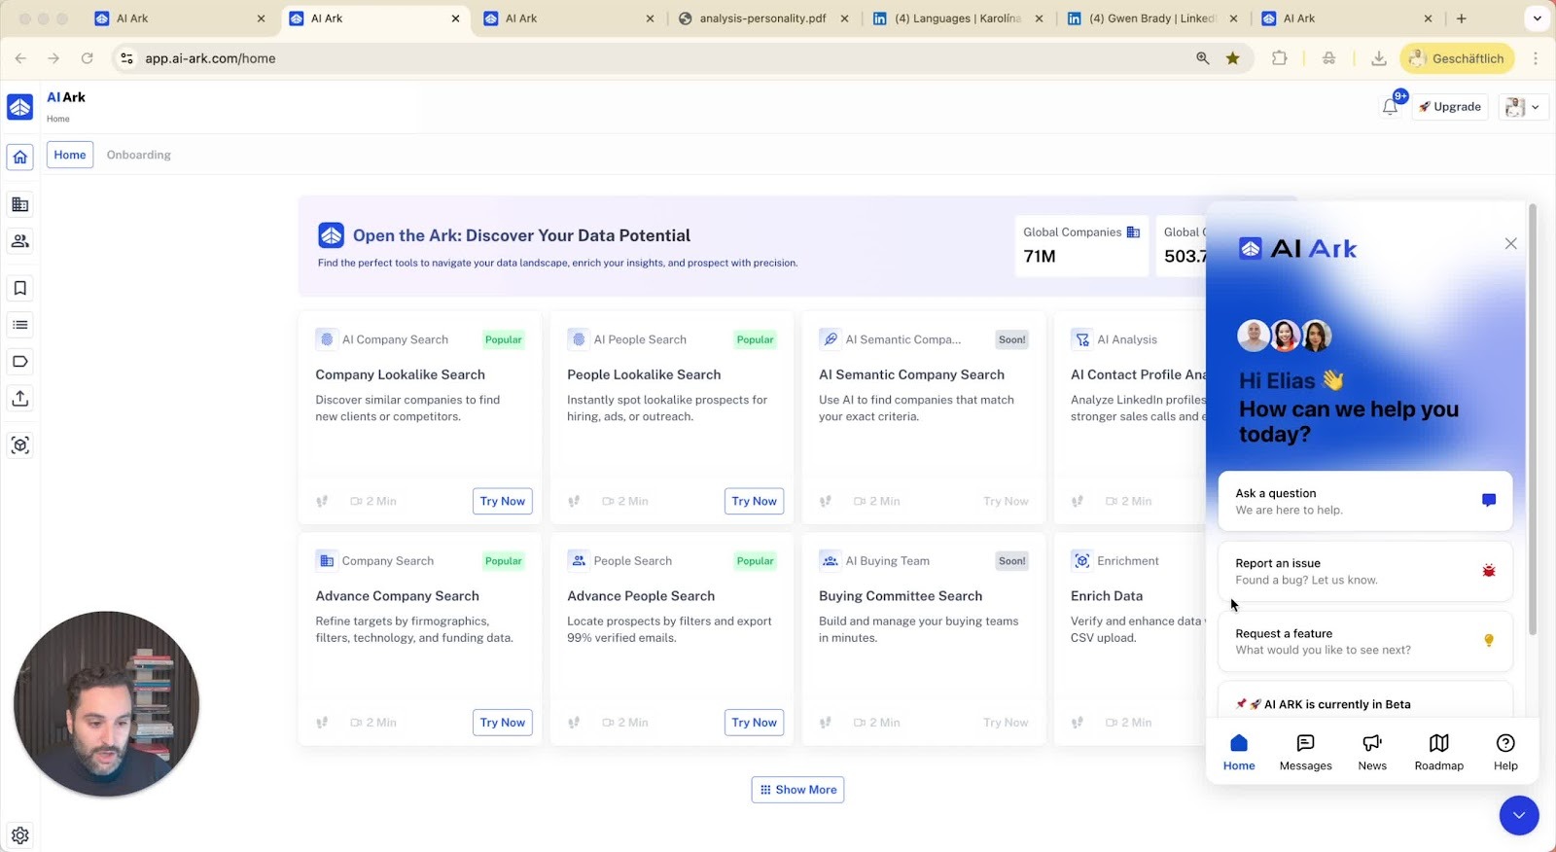Start the guided tour icon on Advance Company Search
1556x852 pixels.
[x=322, y=723]
